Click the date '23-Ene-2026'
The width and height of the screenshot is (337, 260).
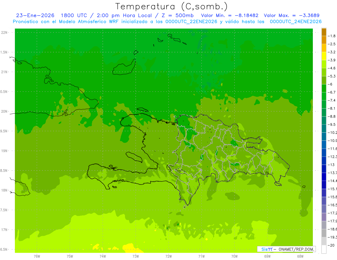[x=35, y=15]
